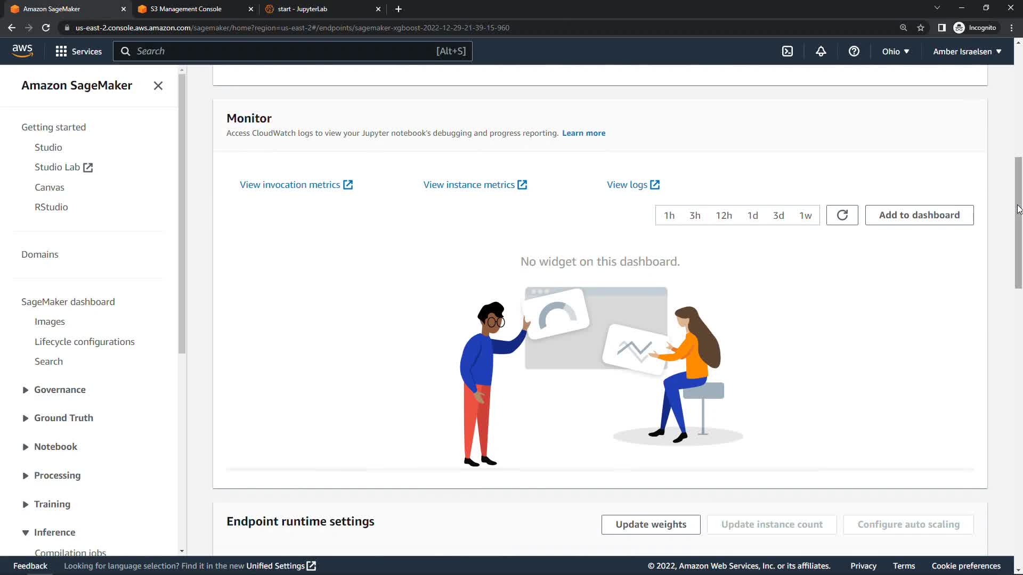Click the help question mark icon

[x=854, y=51]
